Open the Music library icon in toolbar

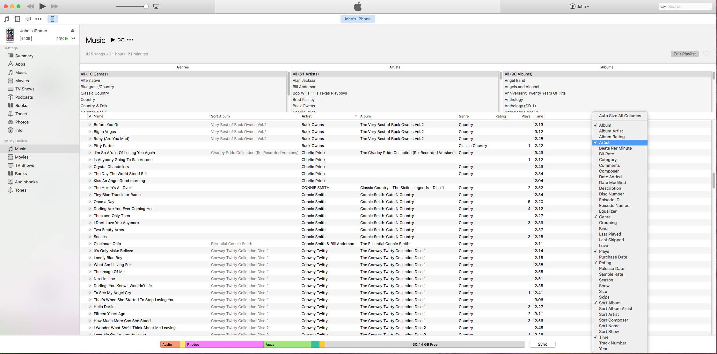click(6, 19)
